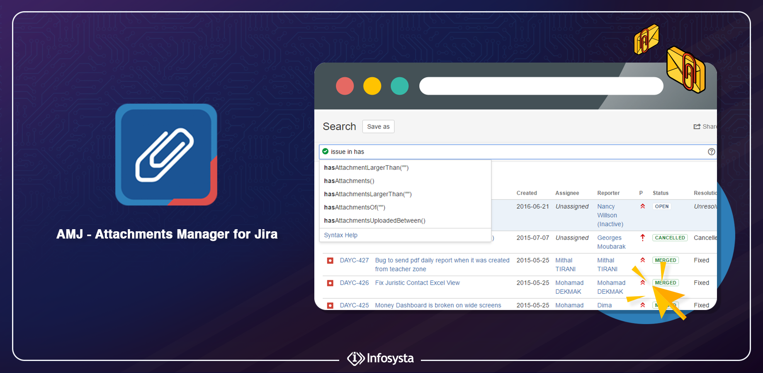Open reporter Mithal TIRANI profile
The width and height of the screenshot is (763, 373).
[x=607, y=264]
